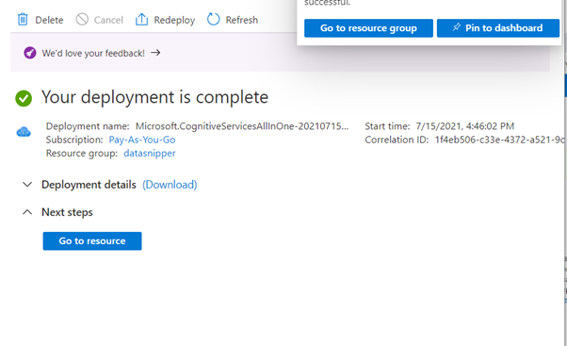567x346 pixels.
Task: Collapse the Next steps section chevron
Action: point(27,212)
